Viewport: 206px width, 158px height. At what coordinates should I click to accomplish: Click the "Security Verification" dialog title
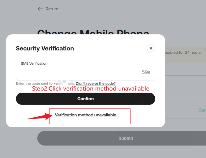[x=45, y=48]
